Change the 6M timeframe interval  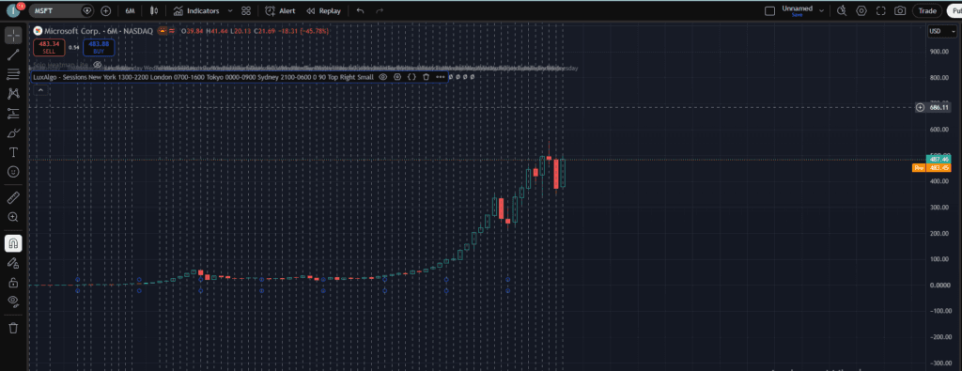coord(130,10)
